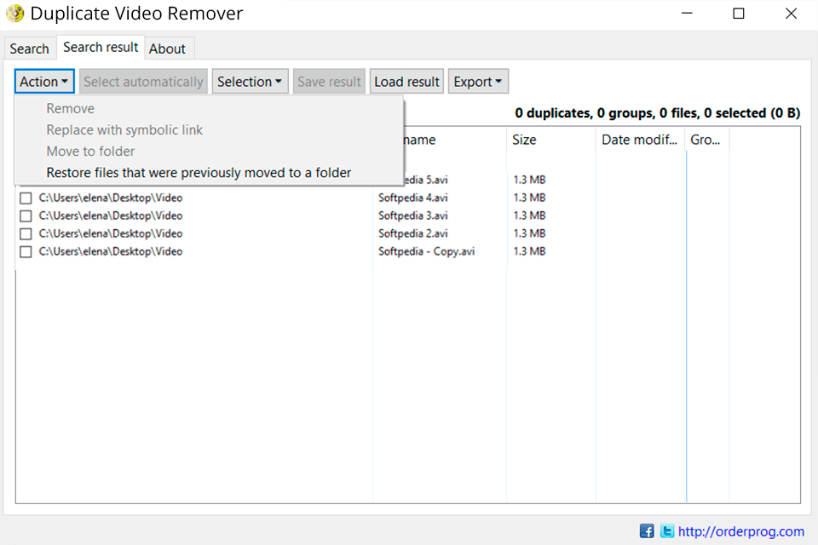Select the Softpedia 3.avi checkbox

[26, 215]
